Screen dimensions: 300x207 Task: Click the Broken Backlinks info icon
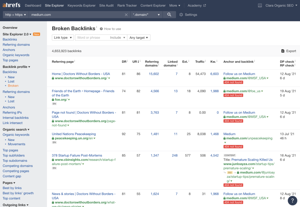[96, 27]
